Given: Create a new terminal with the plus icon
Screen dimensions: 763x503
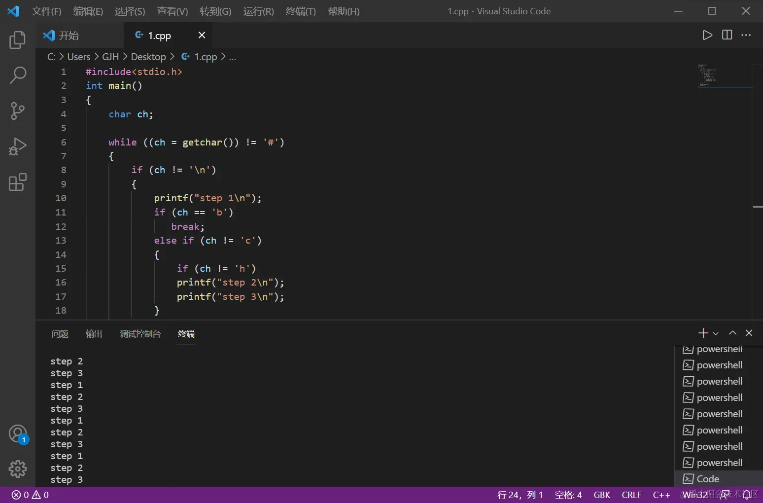Looking at the screenshot, I should [x=703, y=333].
